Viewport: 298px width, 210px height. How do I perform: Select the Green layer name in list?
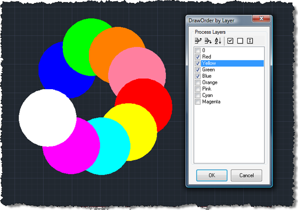tap(209, 70)
